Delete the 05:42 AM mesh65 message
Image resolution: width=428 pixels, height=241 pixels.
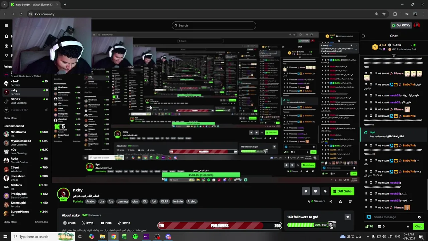click(x=366, y=95)
